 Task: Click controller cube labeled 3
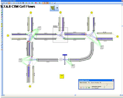[73, 66]
